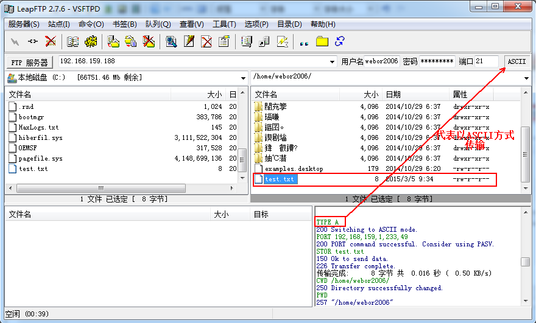Click the connect lightning bolt toolbar icon
536x323 pixels.
15,41
